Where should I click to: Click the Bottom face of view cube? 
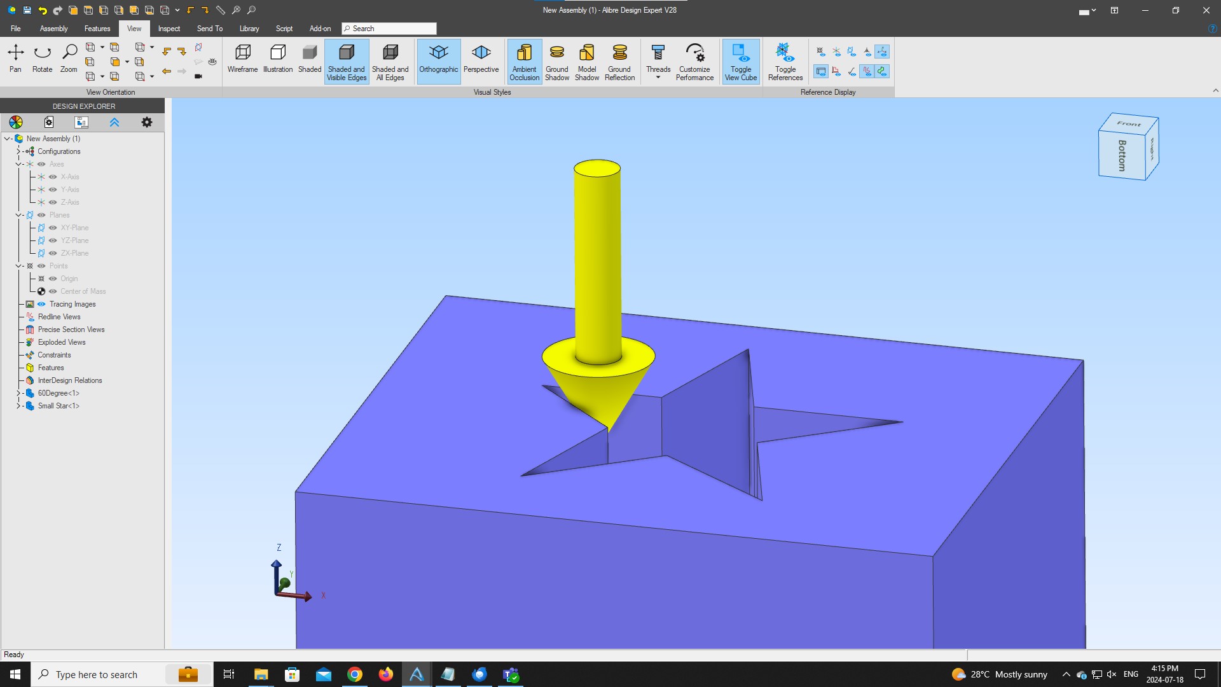(1122, 155)
